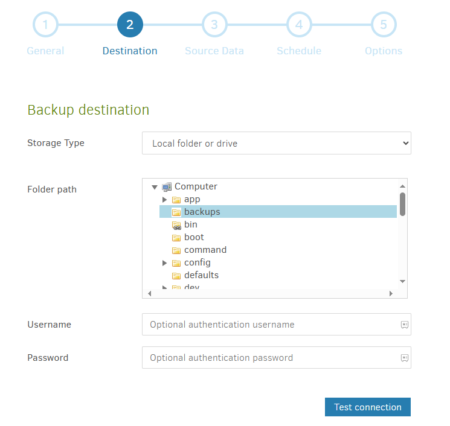The height and width of the screenshot is (426, 450).
Task: Click the Computer icon in folder tree
Action: pos(167,186)
